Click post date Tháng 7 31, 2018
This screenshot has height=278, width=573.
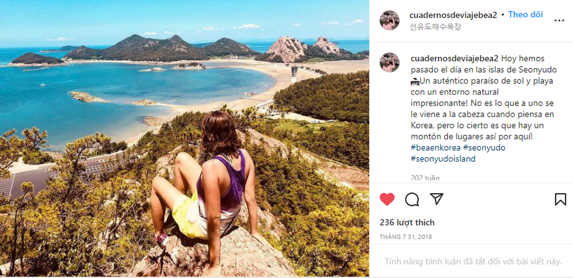(x=406, y=237)
